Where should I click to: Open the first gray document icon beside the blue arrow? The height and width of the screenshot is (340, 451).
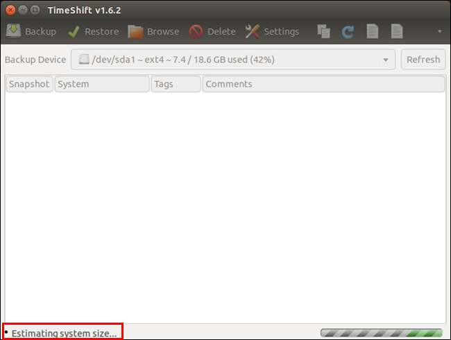click(373, 31)
